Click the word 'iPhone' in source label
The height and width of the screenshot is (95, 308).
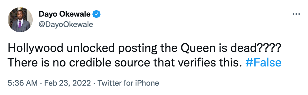click(x=149, y=83)
